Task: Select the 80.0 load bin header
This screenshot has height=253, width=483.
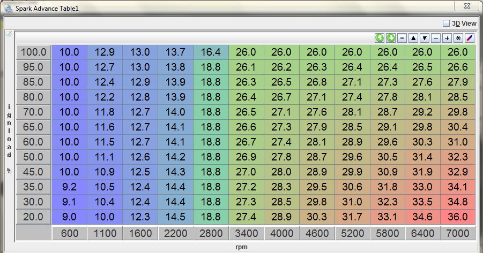Action: (33, 97)
